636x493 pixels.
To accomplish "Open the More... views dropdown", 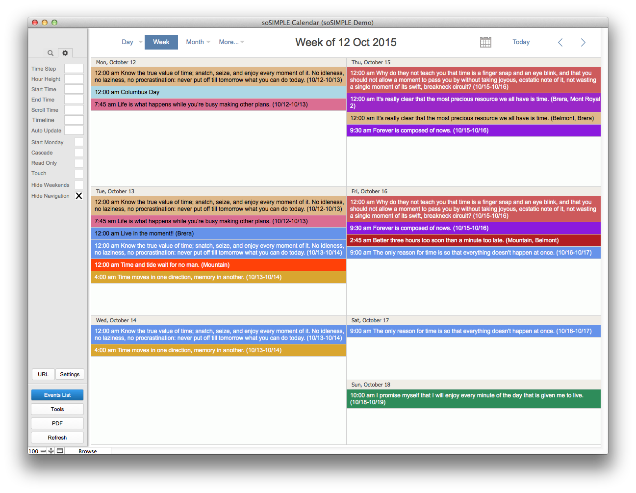I will coord(231,42).
